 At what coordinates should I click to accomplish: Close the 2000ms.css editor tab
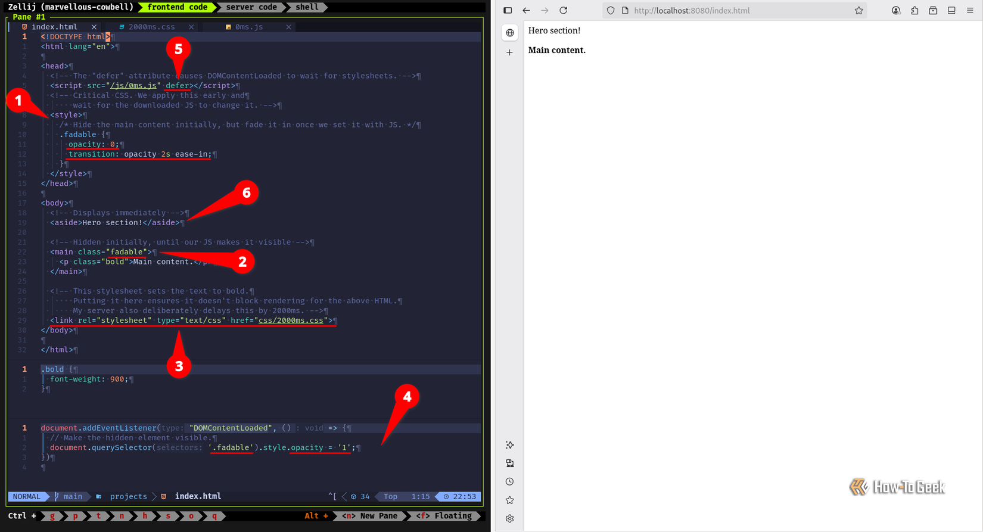pyautogui.click(x=191, y=27)
